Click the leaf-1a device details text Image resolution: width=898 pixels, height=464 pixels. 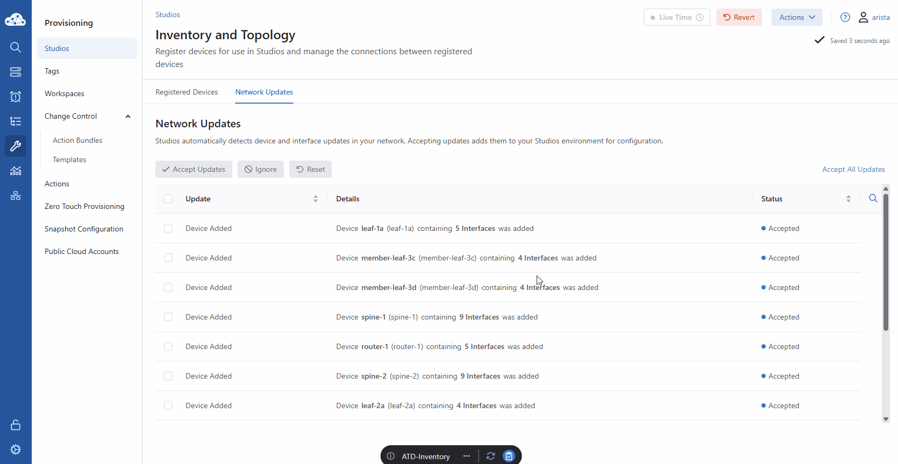coord(435,228)
